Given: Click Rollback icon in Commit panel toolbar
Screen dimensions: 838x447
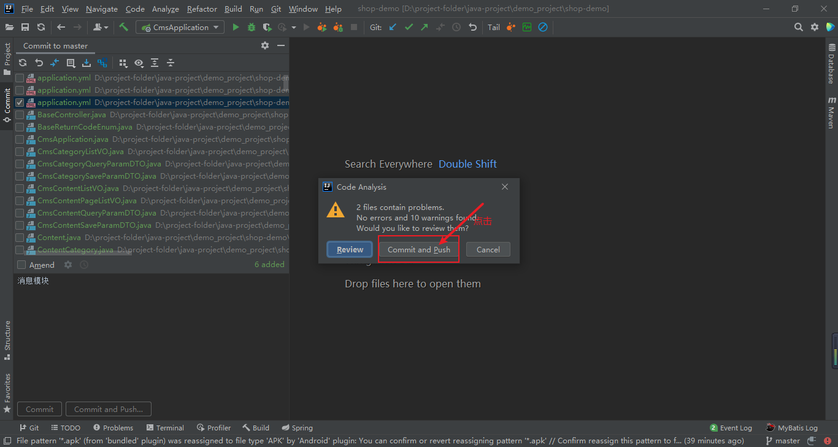Looking at the screenshot, I should point(39,63).
